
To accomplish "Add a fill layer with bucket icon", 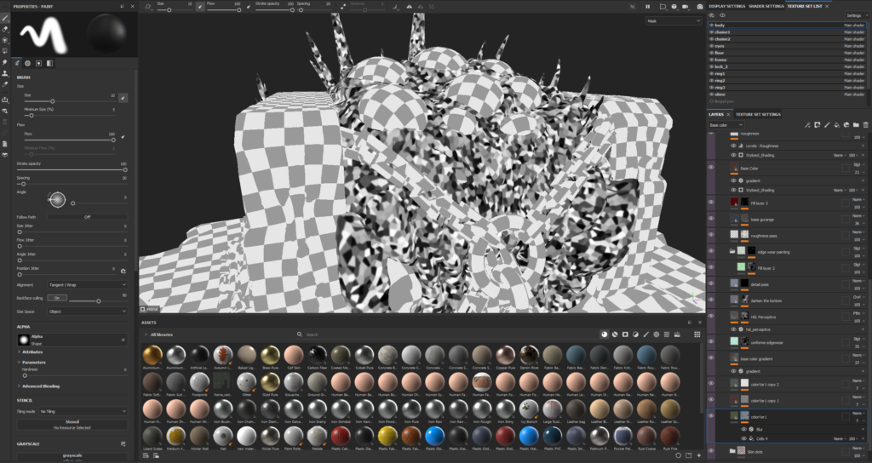I will (x=836, y=125).
